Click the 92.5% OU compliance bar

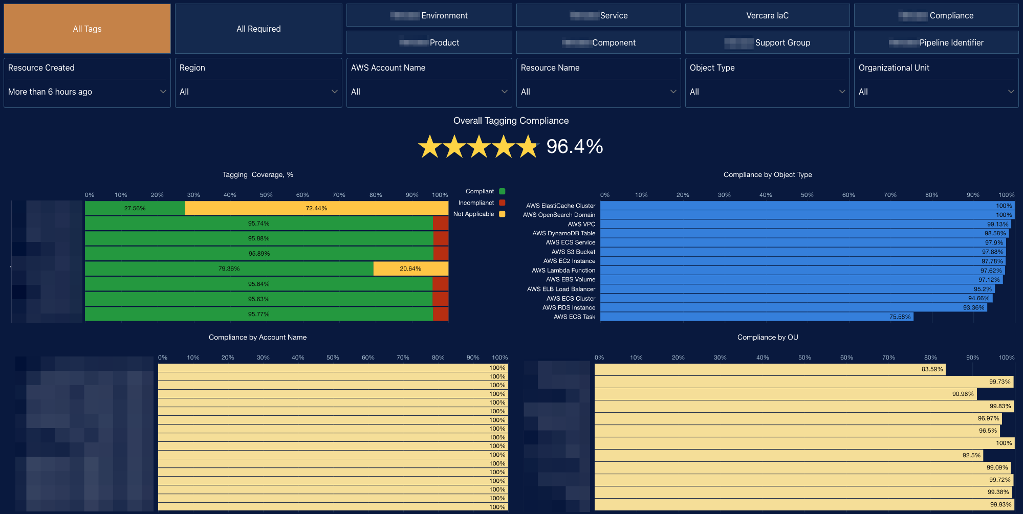(789, 455)
